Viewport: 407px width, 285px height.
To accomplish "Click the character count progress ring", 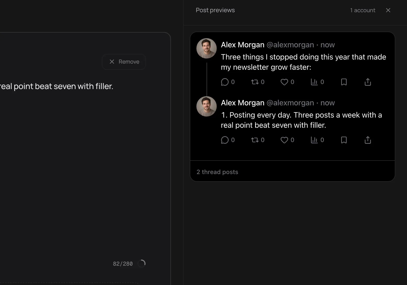I will coord(141,263).
